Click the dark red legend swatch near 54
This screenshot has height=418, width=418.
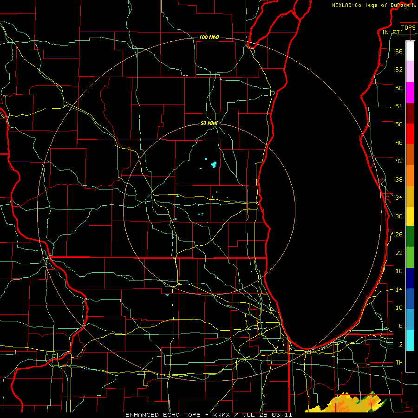pyautogui.click(x=410, y=113)
